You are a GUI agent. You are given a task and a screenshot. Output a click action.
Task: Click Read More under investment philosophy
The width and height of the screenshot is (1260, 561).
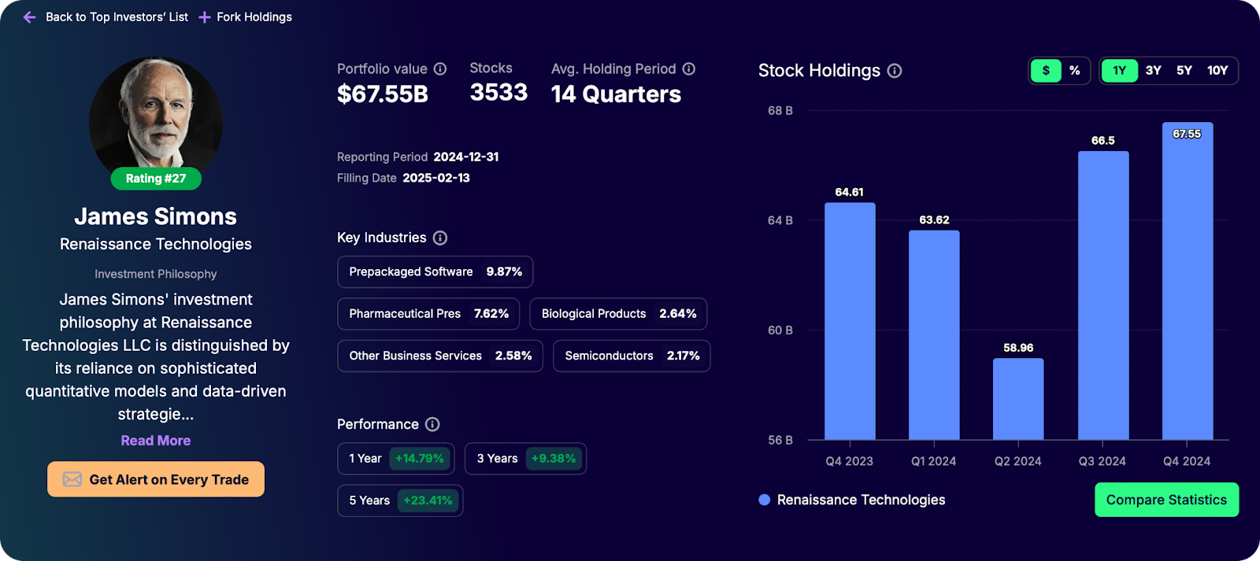coord(156,441)
